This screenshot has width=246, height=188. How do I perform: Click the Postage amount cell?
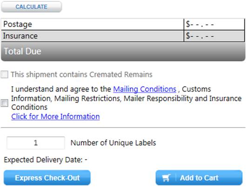[x=214, y=24]
